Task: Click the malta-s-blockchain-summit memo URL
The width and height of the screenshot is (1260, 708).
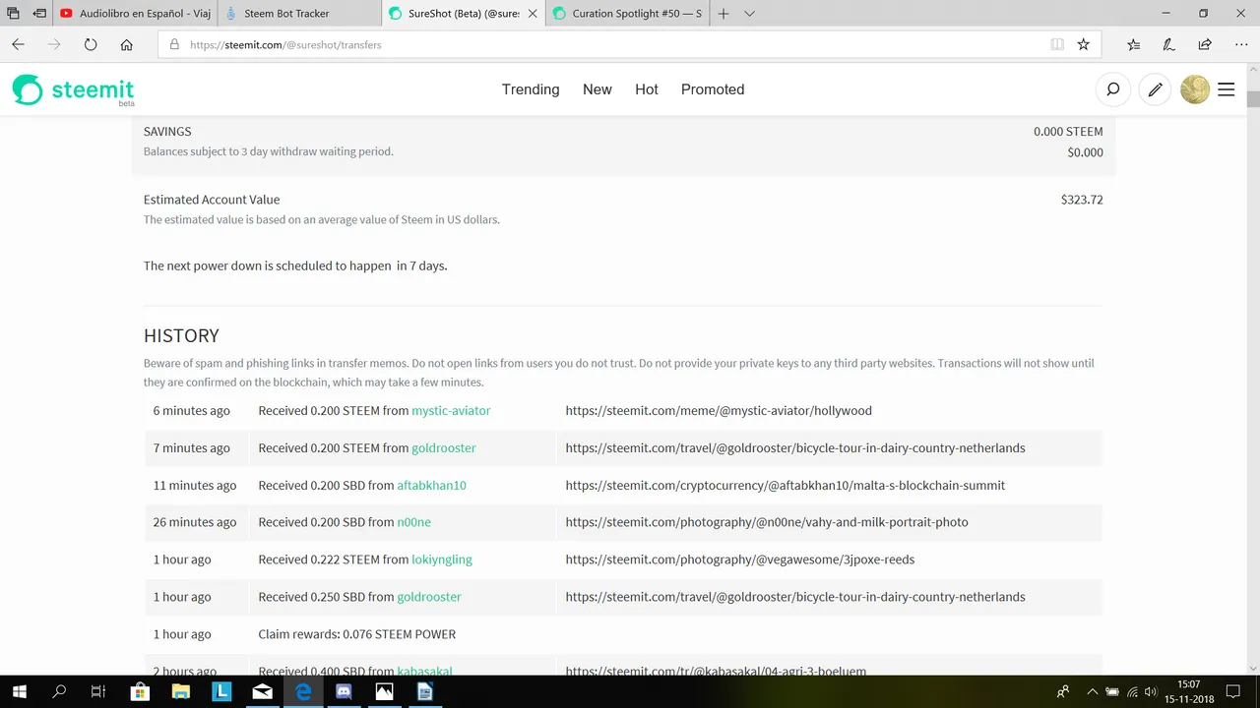Action: point(786,485)
